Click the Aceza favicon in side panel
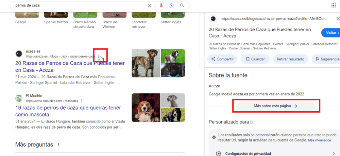340x156 pixels. [213, 19]
